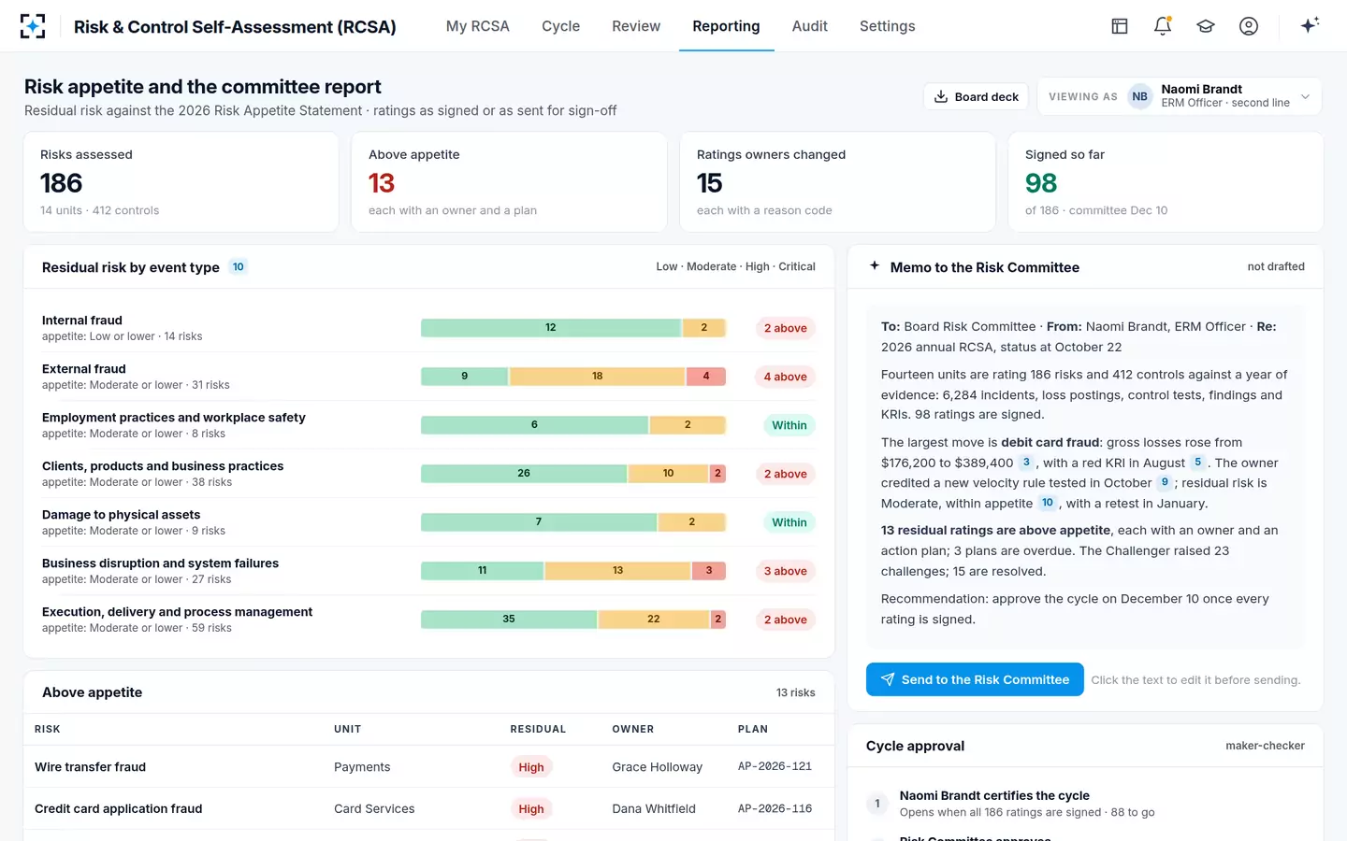Click sparkle icon beside Memo to the Risk Committee
Viewport: 1347px width, 841px height.
tap(875, 266)
